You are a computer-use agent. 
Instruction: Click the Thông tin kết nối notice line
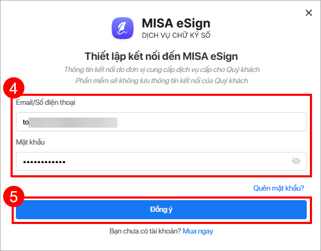pyautogui.click(x=161, y=70)
